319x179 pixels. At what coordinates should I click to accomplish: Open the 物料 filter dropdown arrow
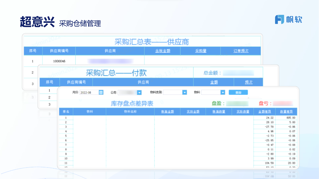[x=223, y=92]
